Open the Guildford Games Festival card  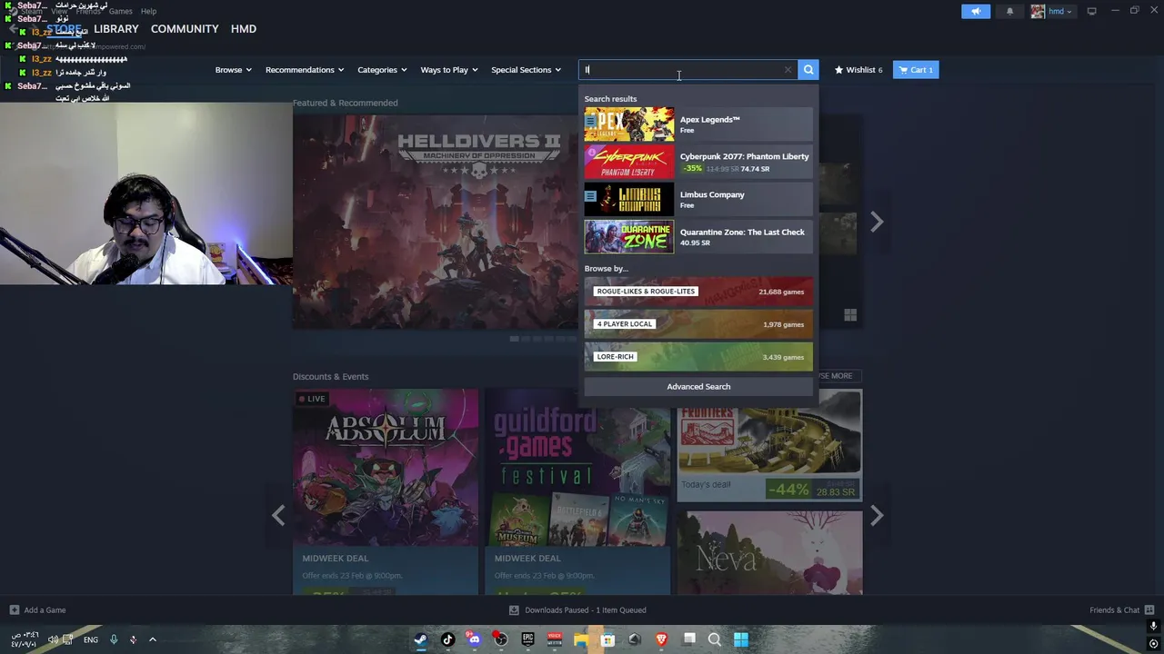pos(577,491)
